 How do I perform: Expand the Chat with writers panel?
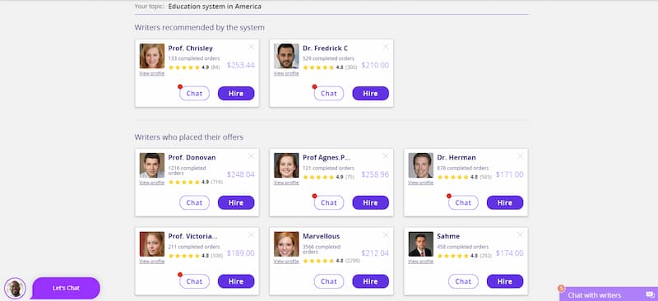click(609, 294)
